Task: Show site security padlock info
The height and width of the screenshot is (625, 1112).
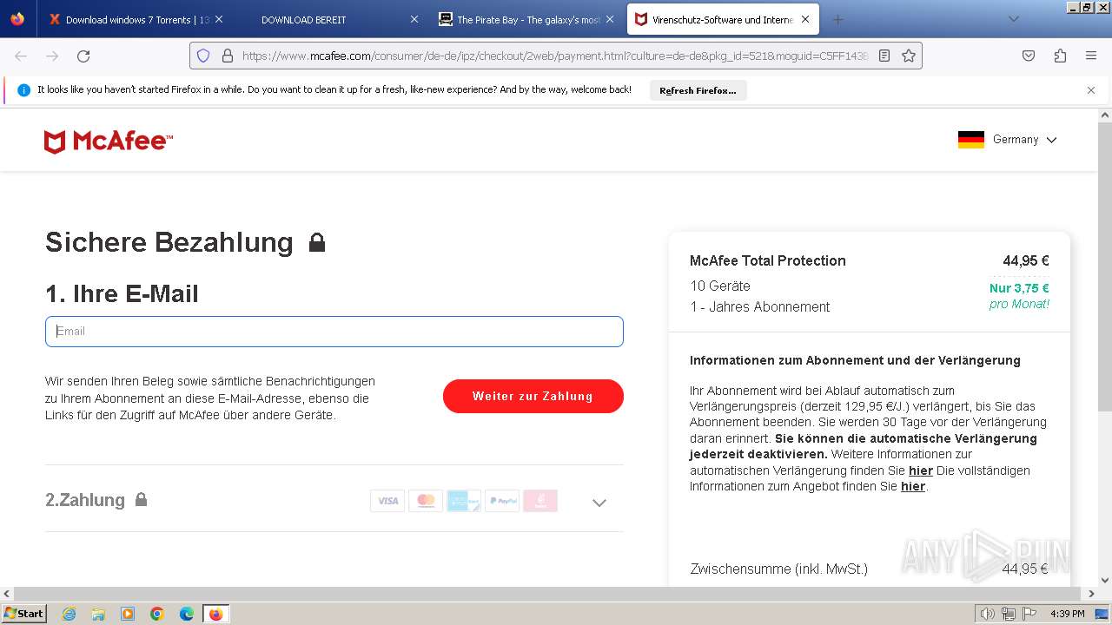Action: [x=228, y=56]
